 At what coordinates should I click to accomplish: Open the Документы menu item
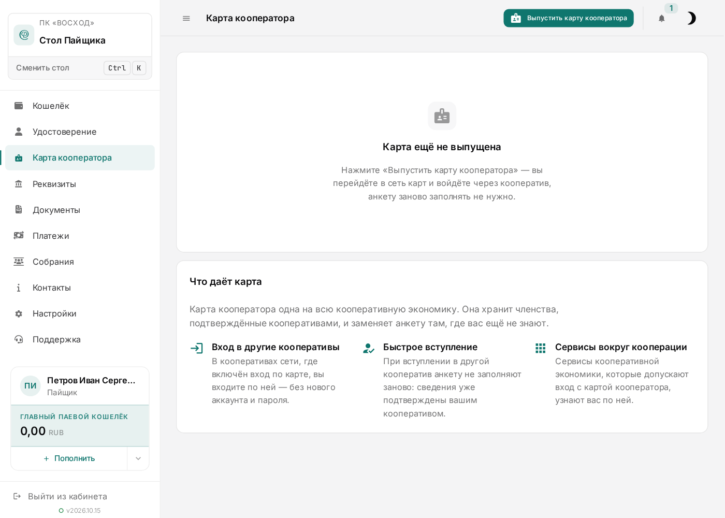(x=80, y=210)
